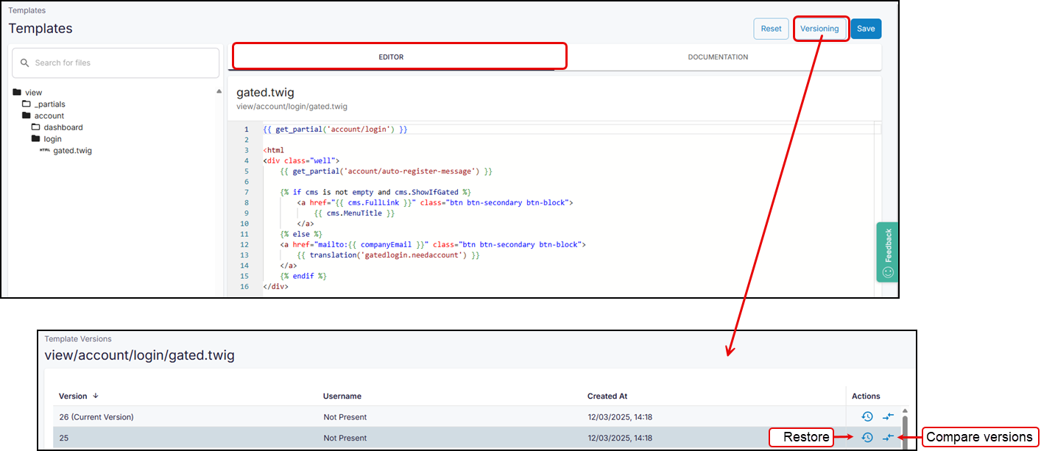Click the Compare versions icon for version 26
This screenshot has width=1041, height=451.
click(x=888, y=416)
